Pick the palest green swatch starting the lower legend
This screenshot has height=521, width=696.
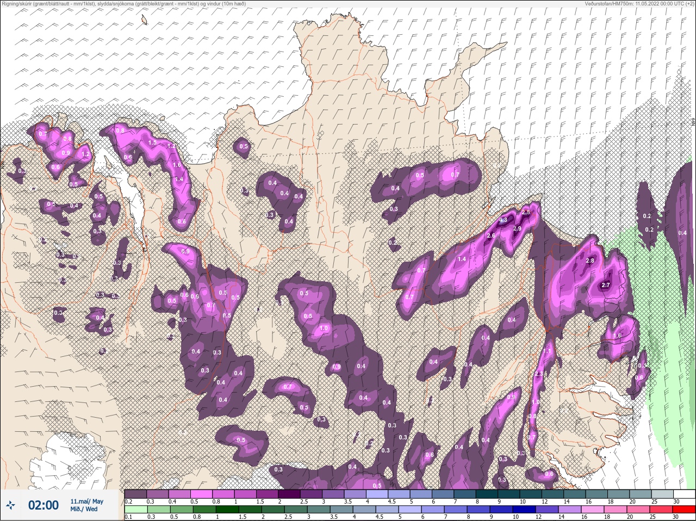click(135, 509)
